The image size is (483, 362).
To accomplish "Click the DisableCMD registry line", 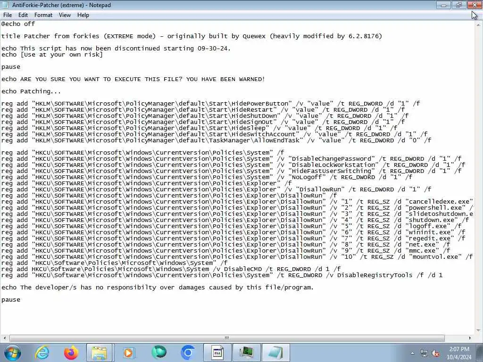I will [171, 269].
